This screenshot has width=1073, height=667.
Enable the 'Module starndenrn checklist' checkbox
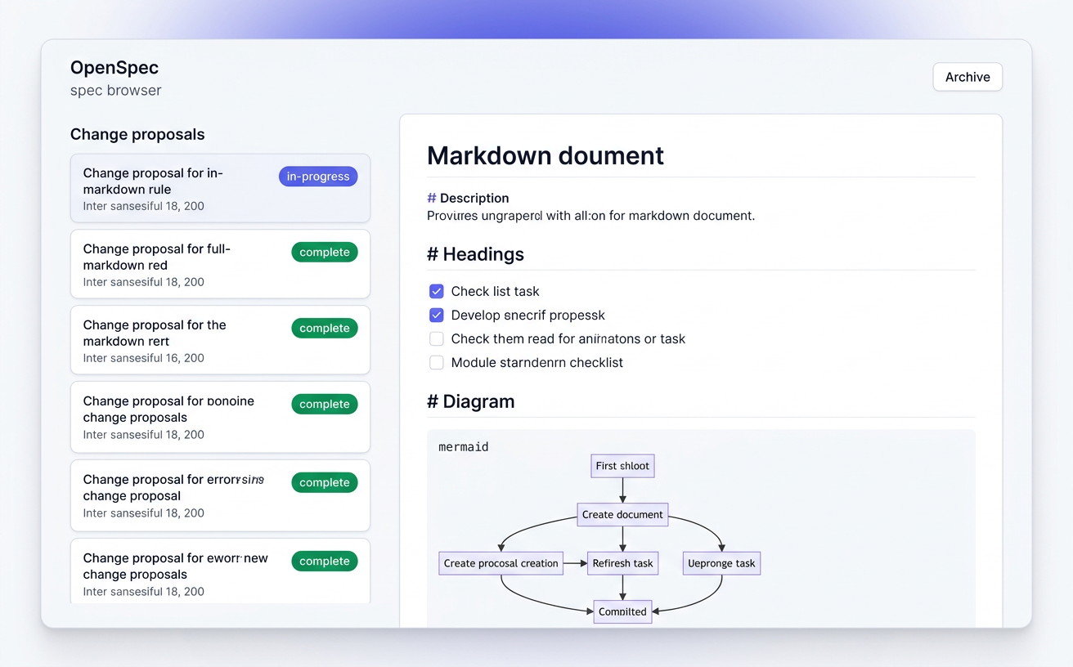point(437,362)
